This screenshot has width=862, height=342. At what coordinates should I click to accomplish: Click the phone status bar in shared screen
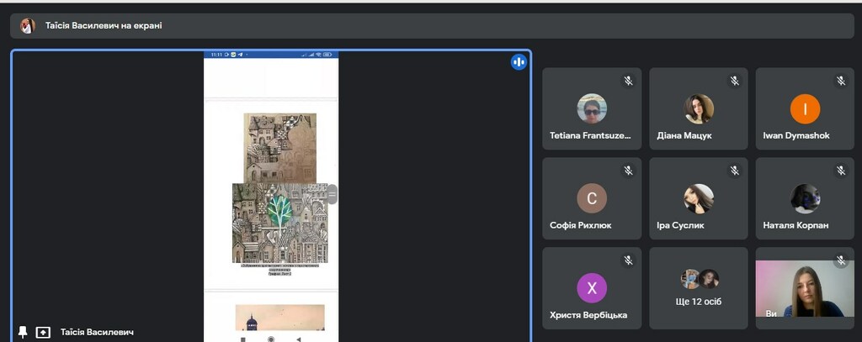[271, 55]
